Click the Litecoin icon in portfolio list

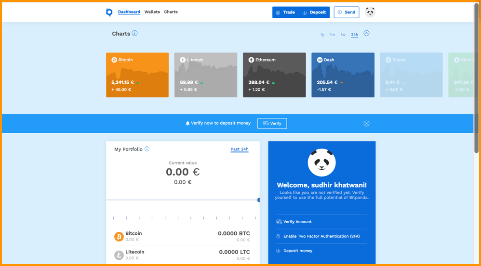tap(119, 255)
